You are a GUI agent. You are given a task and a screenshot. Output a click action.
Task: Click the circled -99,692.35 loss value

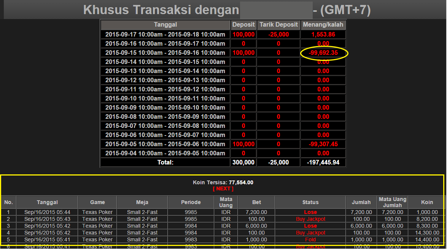coord(323,53)
